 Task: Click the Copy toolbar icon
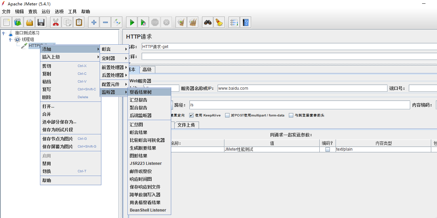tap(67, 22)
